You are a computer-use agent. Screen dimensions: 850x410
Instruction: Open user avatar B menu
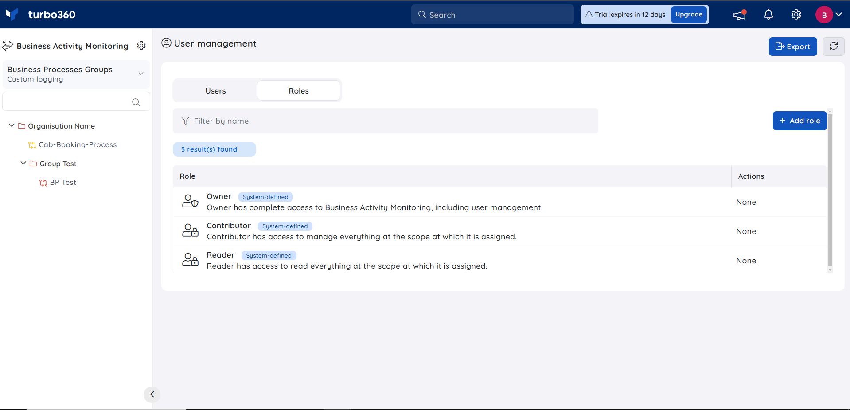[x=824, y=15]
